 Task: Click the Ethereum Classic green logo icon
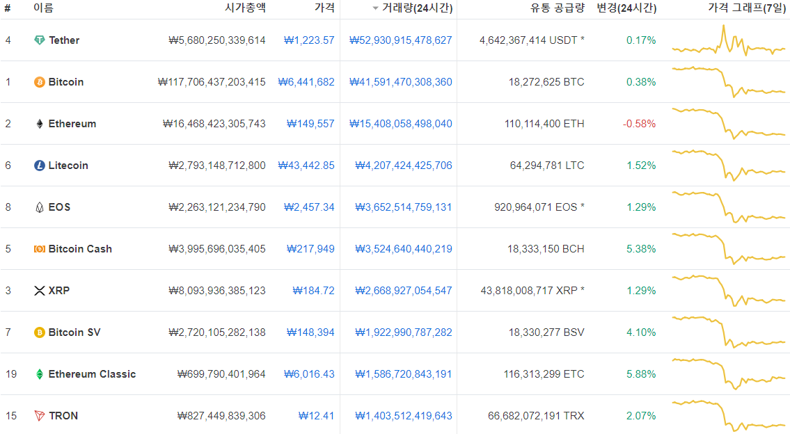[x=39, y=375]
